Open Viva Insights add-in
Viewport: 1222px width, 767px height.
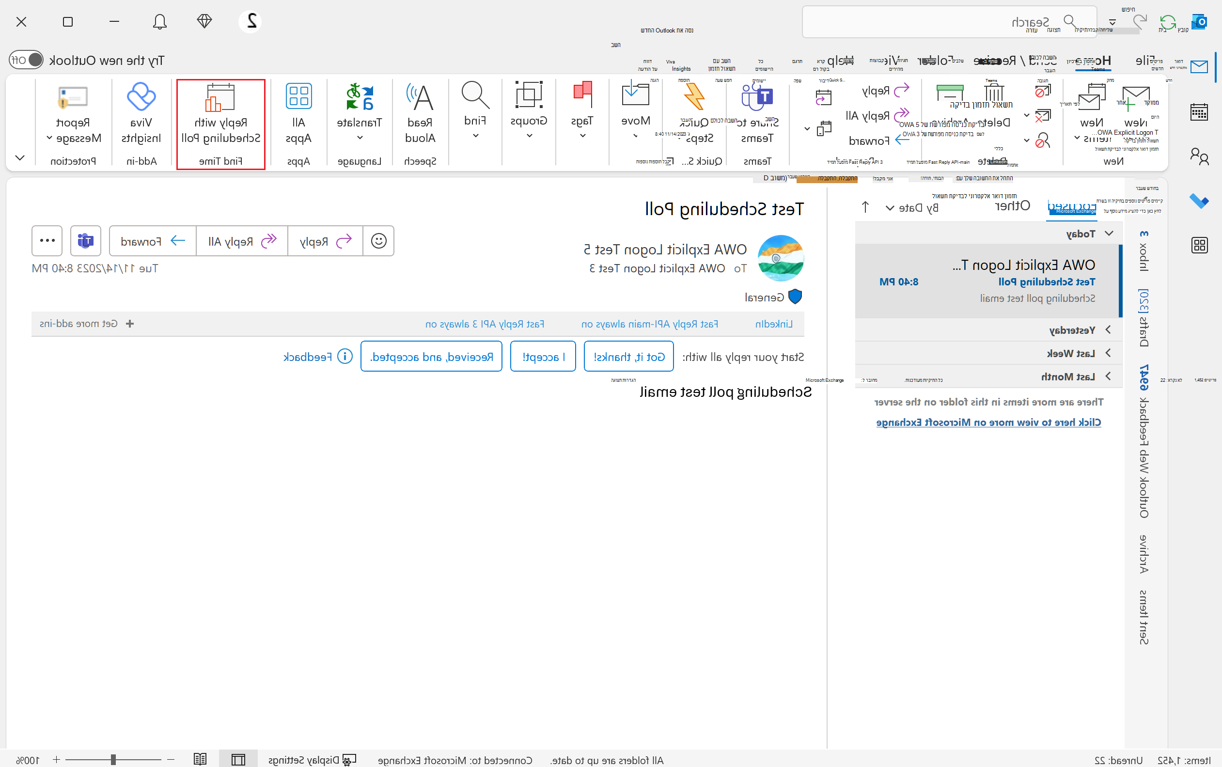[x=141, y=112]
